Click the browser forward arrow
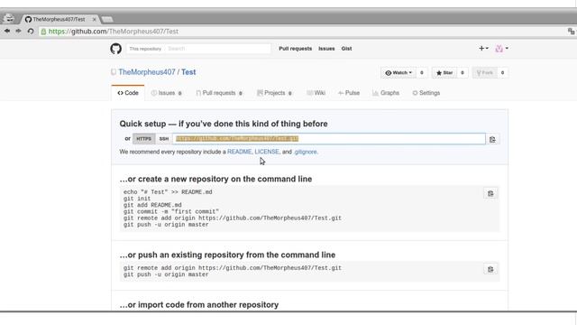Viewport: 577px width, 325px height. [x=18, y=32]
